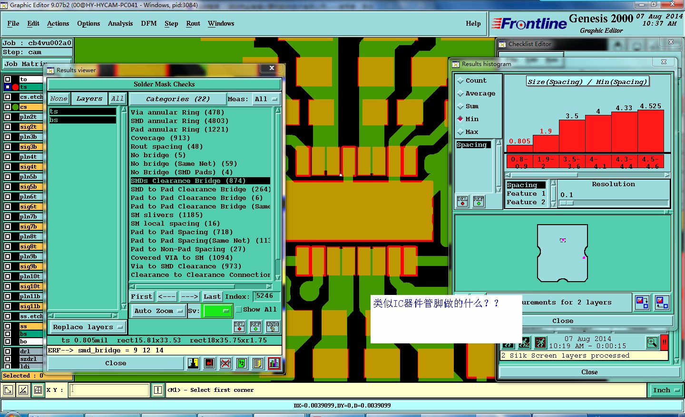Open the Rout menu
The image size is (685, 417).
point(193,24)
